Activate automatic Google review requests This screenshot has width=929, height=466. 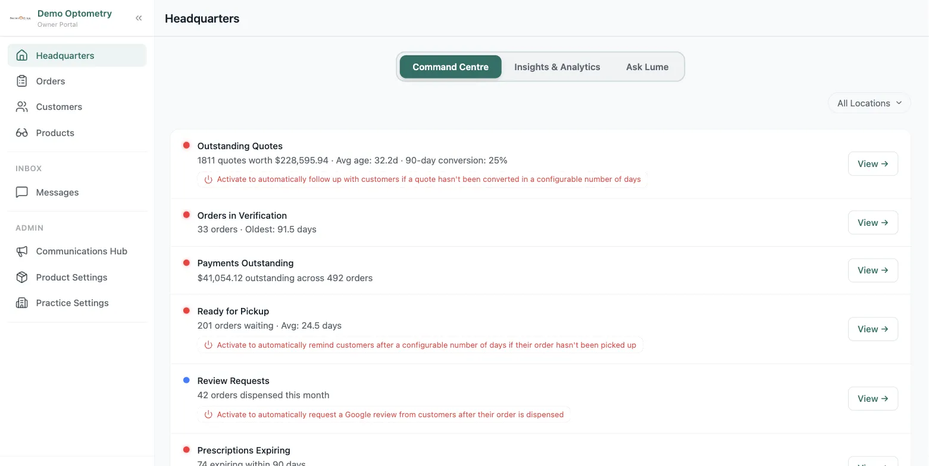click(384, 415)
